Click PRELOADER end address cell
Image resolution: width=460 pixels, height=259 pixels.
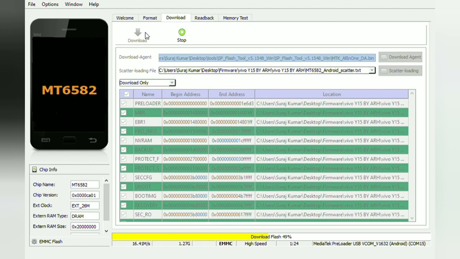[x=232, y=104]
